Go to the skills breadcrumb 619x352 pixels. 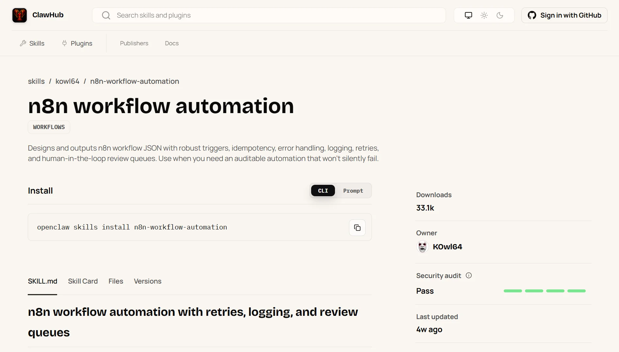pyautogui.click(x=36, y=81)
